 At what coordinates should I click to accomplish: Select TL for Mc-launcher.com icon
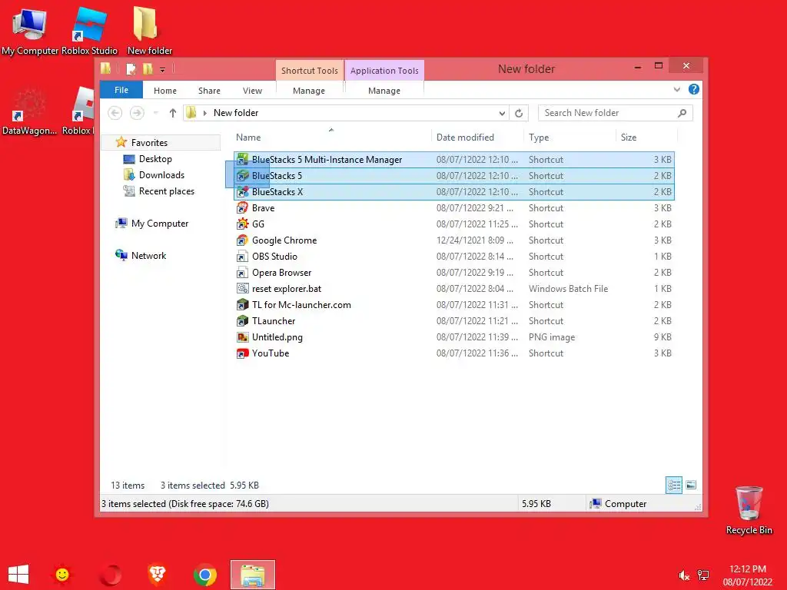coord(242,304)
